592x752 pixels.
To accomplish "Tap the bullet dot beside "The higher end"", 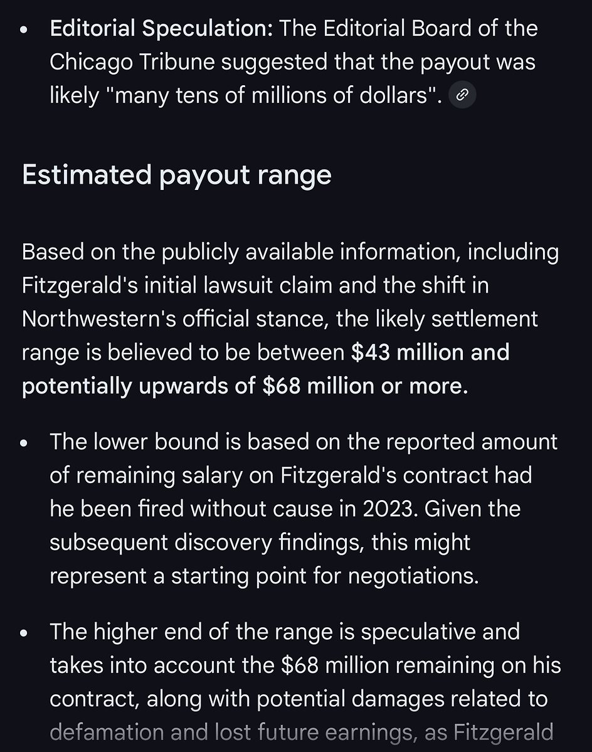I will (x=24, y=632).
